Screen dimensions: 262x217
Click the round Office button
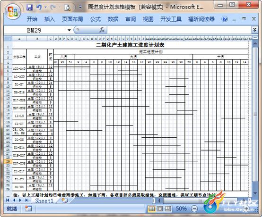coord(13,12)
